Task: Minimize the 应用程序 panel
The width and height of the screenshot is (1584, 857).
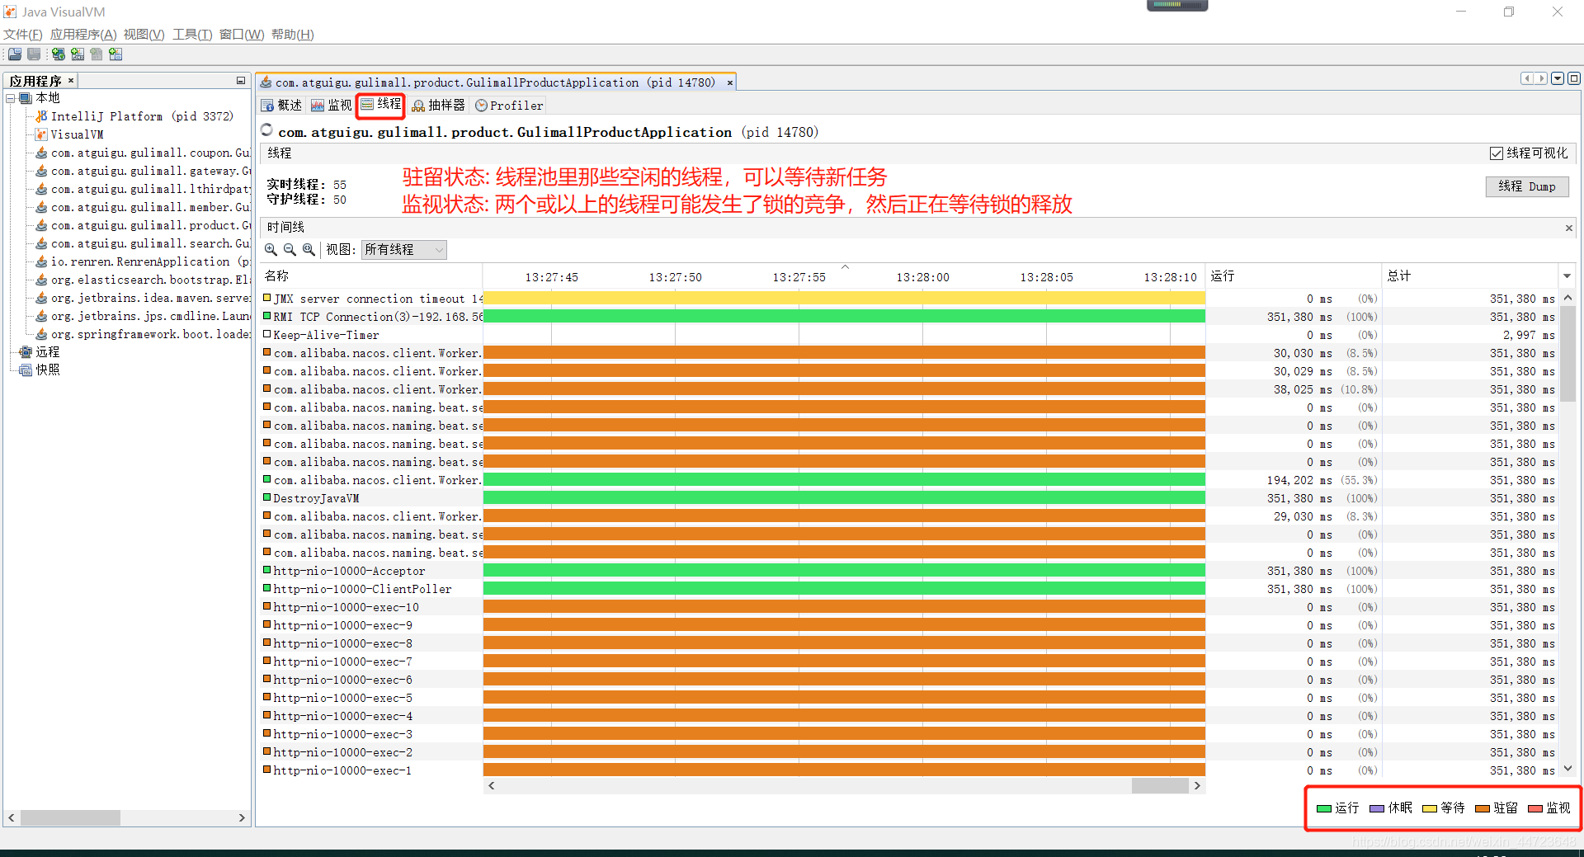Action: tap(241, 81)
